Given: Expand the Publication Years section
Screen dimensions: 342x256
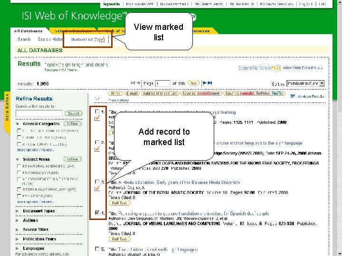Looking at the screenshot, I should [x=17, y=239].
